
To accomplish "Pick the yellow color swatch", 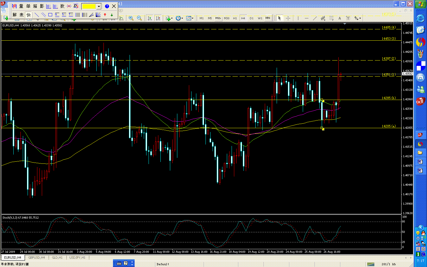I will 89,6.
